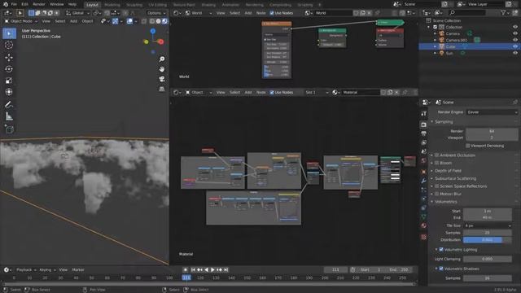Viewport: 521px width, 293px height.
Task: Switch to the Modeling workspace tab
Action: [112, 5]
